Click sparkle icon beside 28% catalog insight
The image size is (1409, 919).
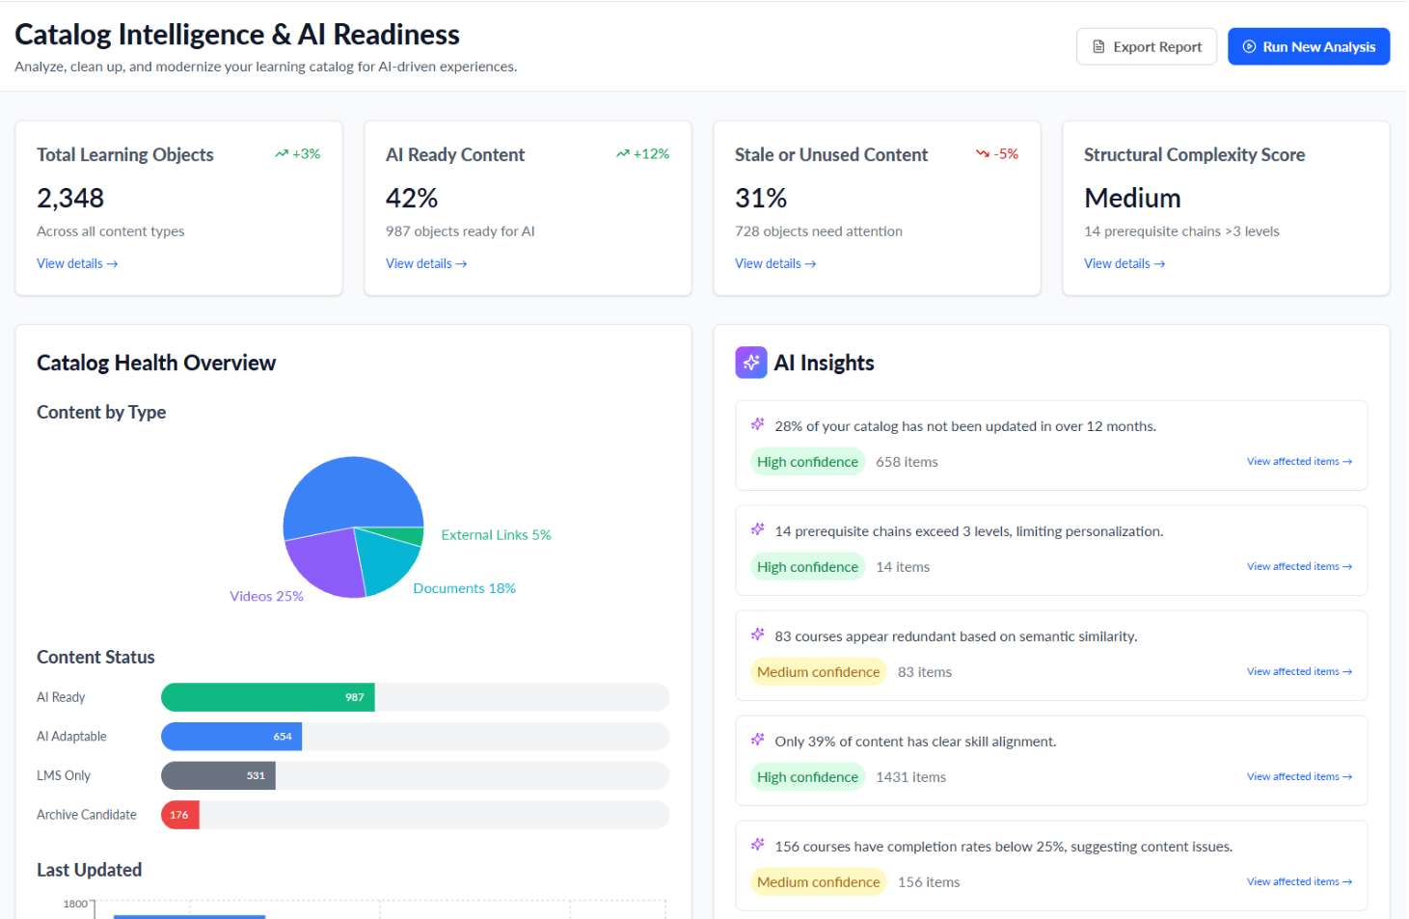(x=758, y=424)
